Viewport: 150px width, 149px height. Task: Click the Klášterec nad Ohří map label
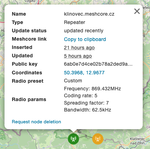click(x=137, y=141)
